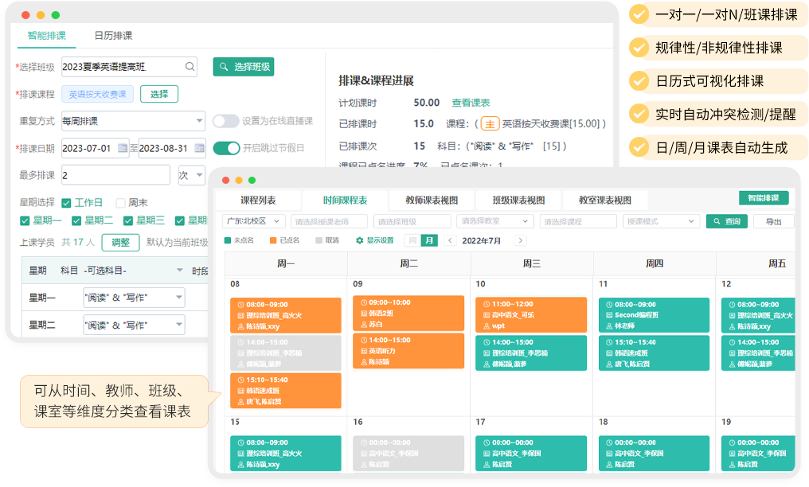The image size is (809, 487).
Task: Open the end date calendar picker icon
Action: point(199,148)
